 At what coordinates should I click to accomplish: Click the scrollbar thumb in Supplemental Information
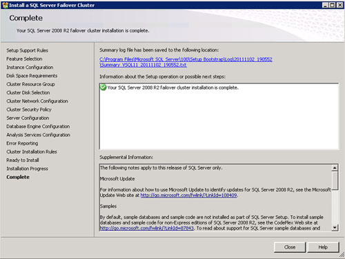[335, 180]
